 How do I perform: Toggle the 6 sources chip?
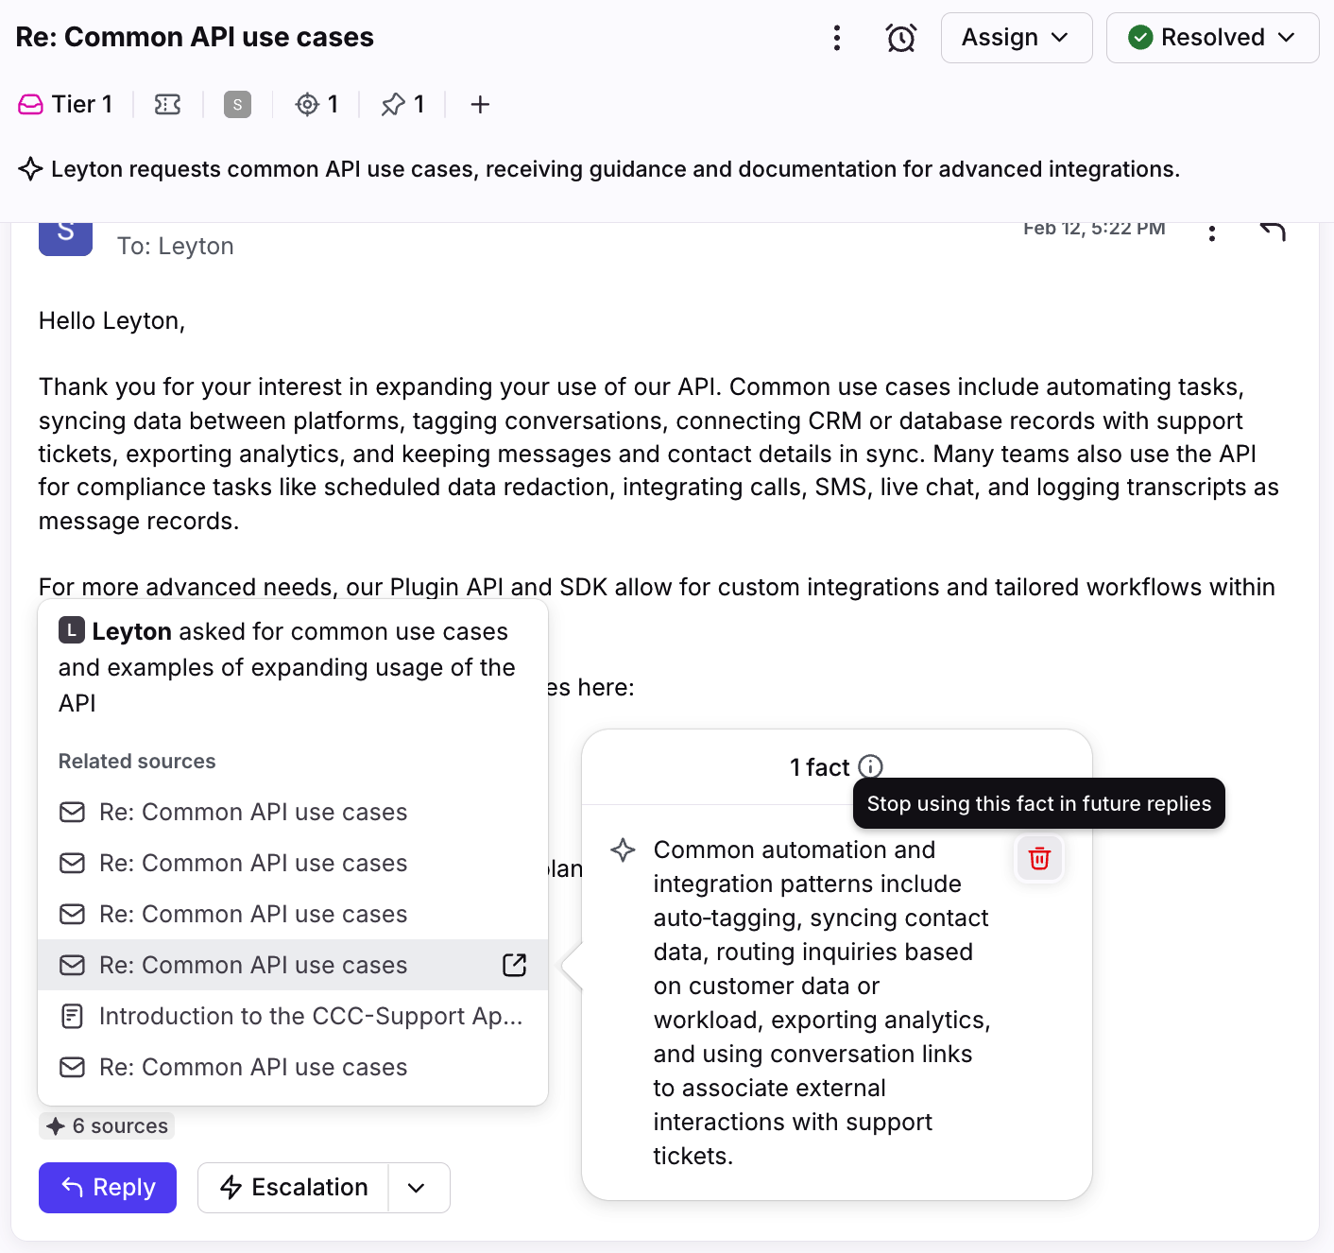[x=107, y=1125]
